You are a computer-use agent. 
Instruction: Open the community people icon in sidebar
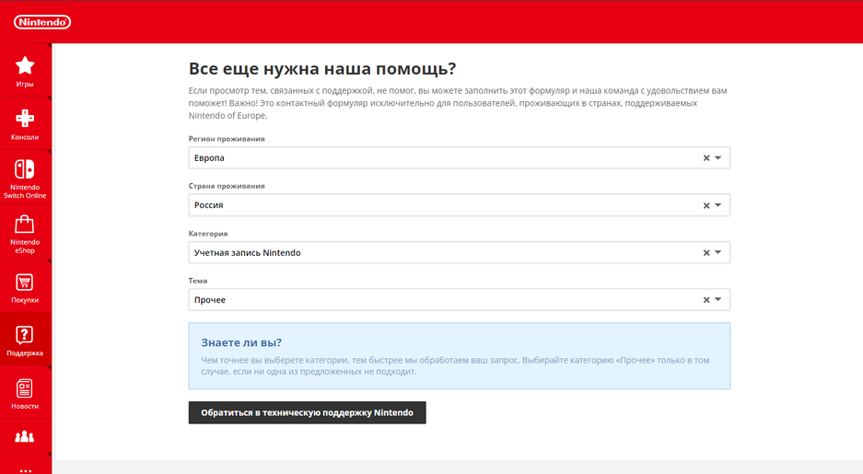(25, 437)
